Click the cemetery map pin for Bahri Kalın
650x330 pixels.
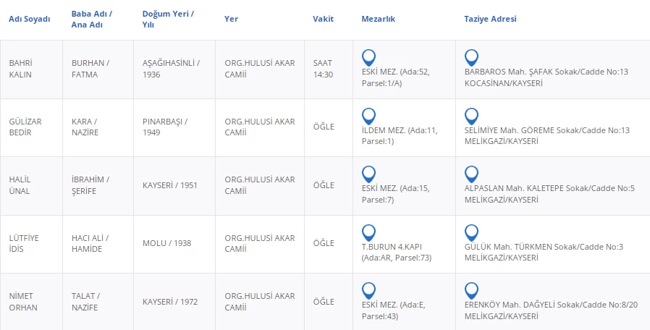(x=368, y=57)
